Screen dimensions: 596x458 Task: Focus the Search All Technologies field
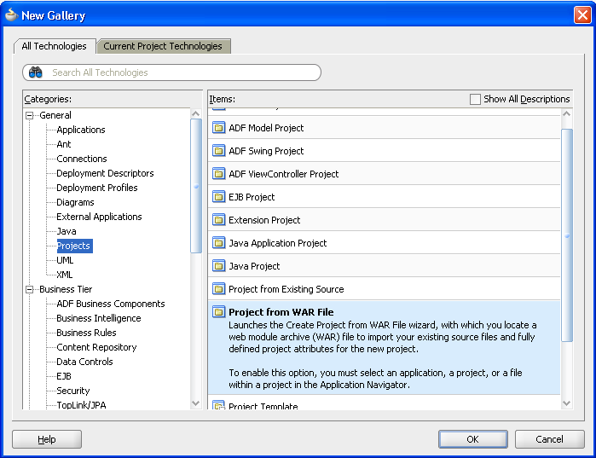[x=179, y=72]
